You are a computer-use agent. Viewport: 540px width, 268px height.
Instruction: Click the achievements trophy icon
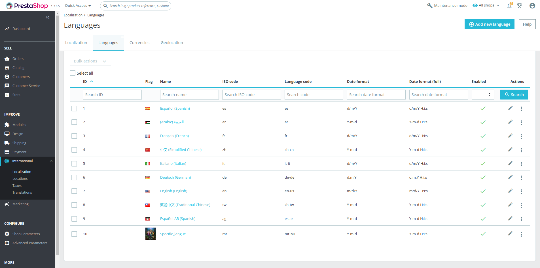click(x=520, y=5)
